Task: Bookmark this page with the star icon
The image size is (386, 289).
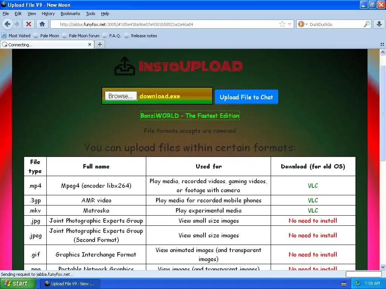Action: click(282, 24)
